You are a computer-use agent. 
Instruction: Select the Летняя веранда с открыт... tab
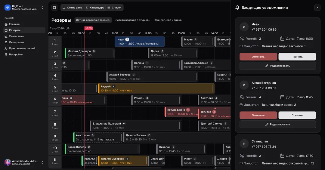pyautogui.click(x=132, y=20)
